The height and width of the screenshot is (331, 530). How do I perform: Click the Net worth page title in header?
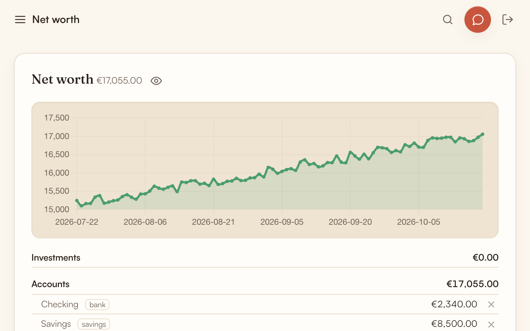point(56,20)
